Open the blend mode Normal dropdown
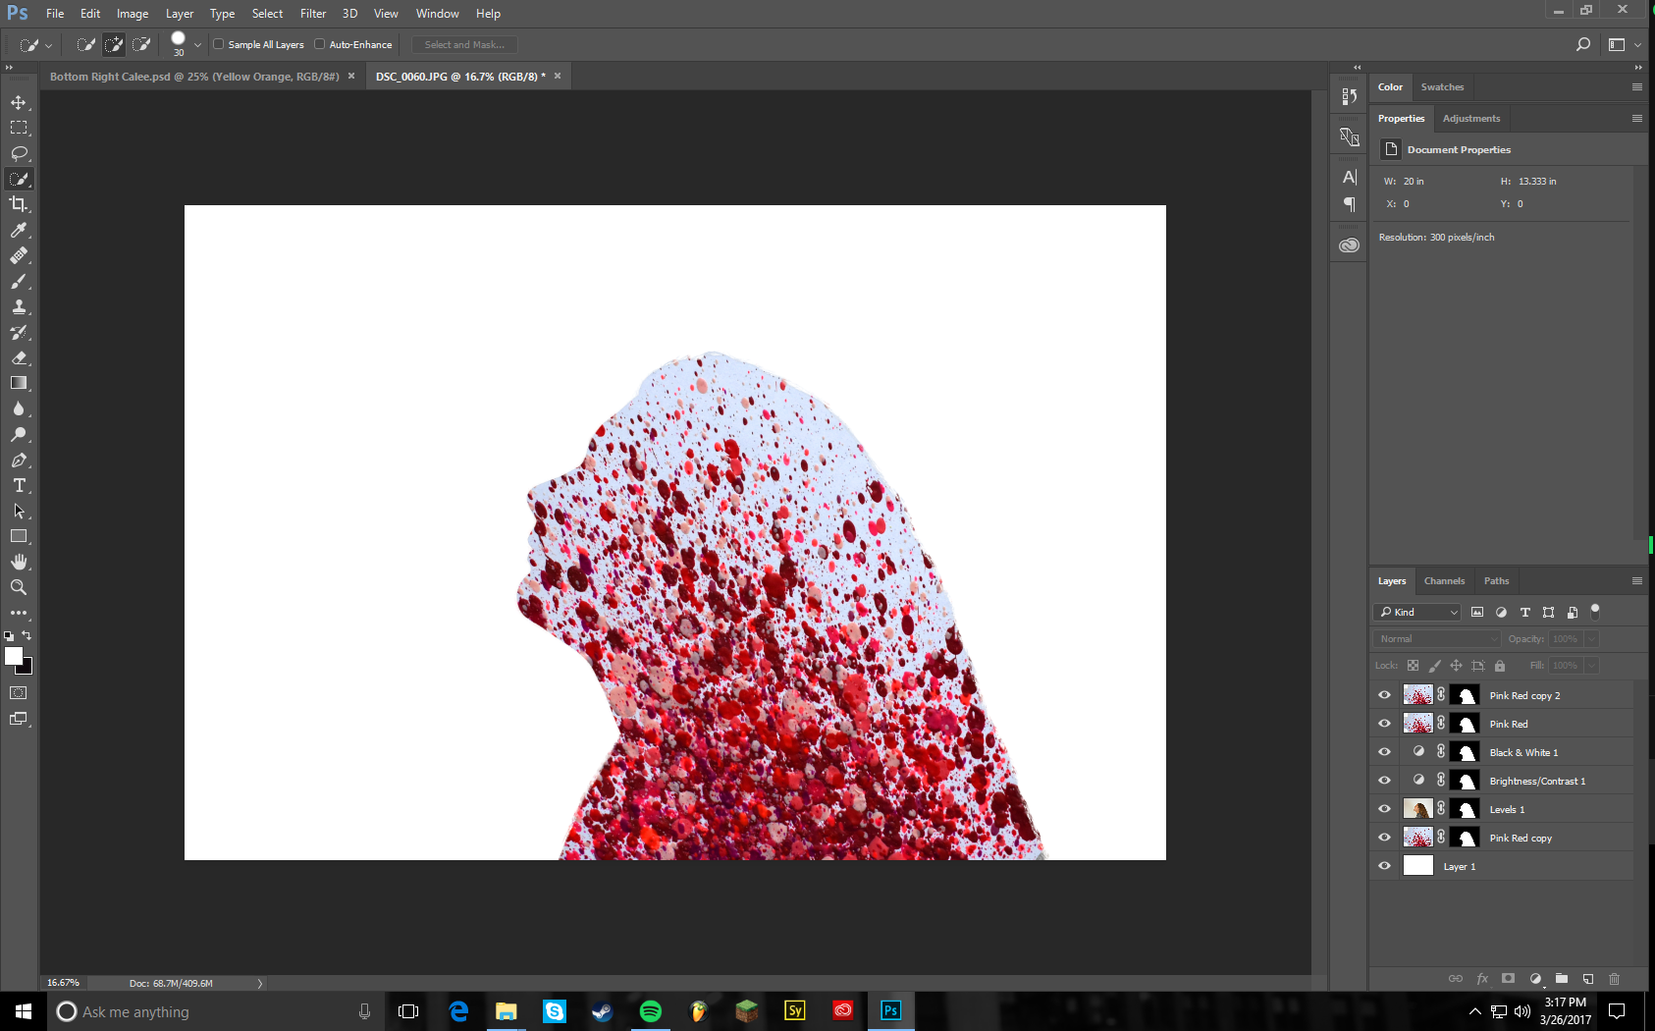 click(1437, 638)
